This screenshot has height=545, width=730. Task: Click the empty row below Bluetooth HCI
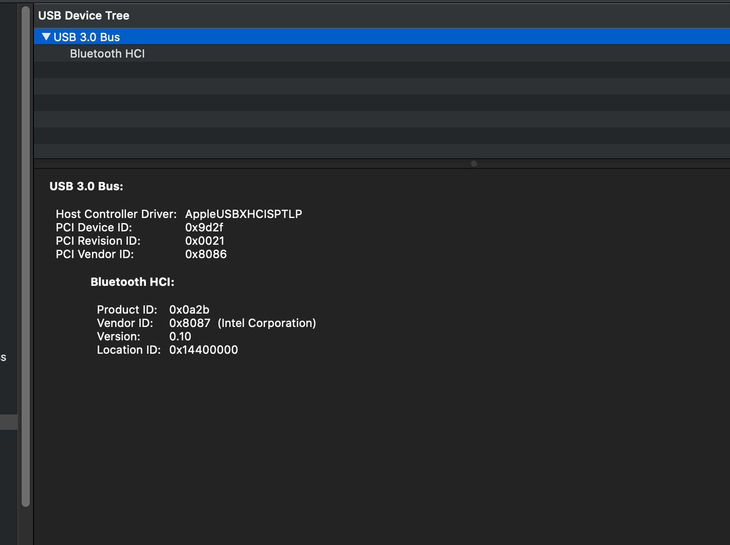pyautogui.click(x=206, y=69)
